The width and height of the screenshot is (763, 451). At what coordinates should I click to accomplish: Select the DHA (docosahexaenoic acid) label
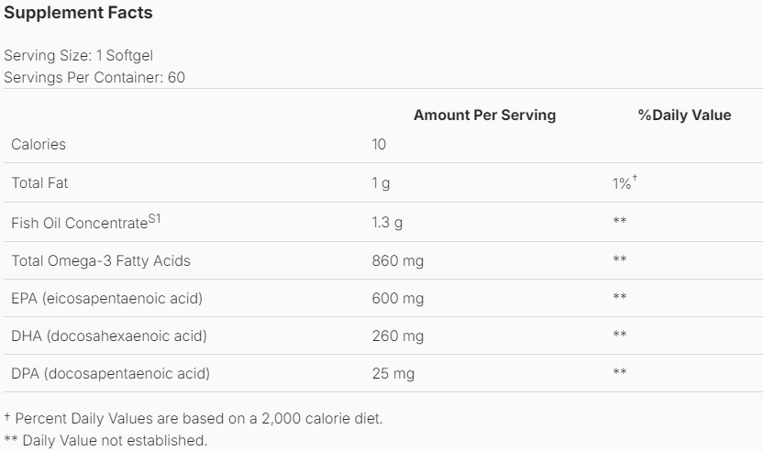(x=109, y=335)
